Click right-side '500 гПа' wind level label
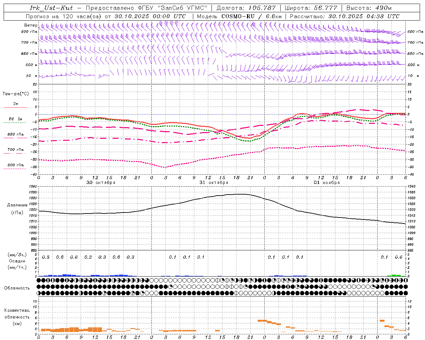 click(x=415, y=32)
